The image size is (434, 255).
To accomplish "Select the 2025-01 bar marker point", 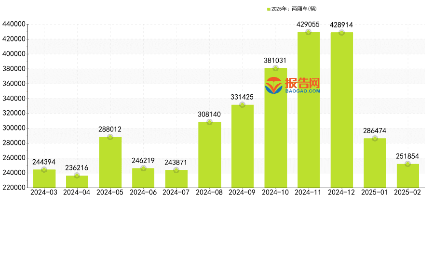I will tap(375, 139).
